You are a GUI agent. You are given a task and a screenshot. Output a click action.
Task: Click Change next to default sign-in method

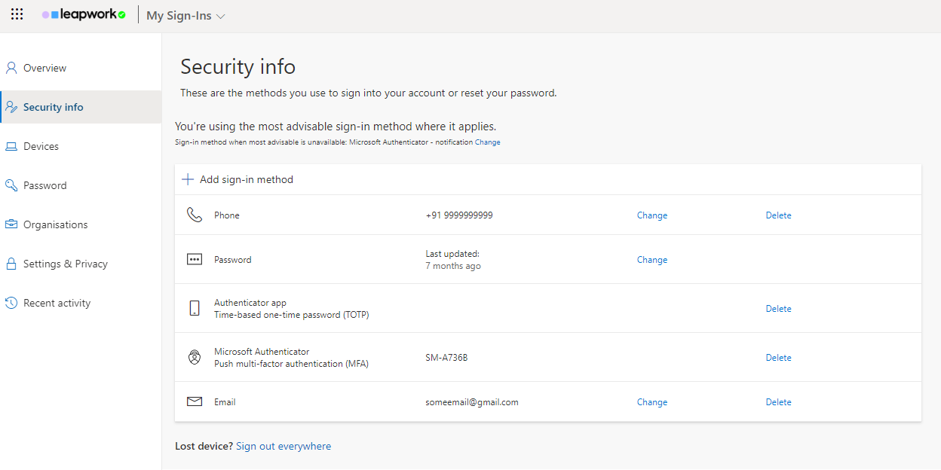(488, 142)
